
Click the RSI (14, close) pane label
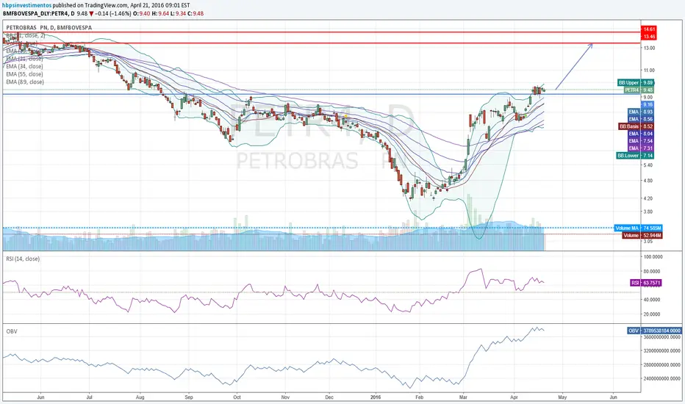coord(23,259)
